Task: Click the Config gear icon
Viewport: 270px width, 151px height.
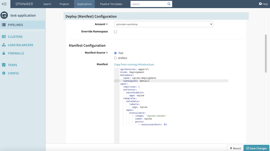Action: pyautogui.click(x=4, y=73)
